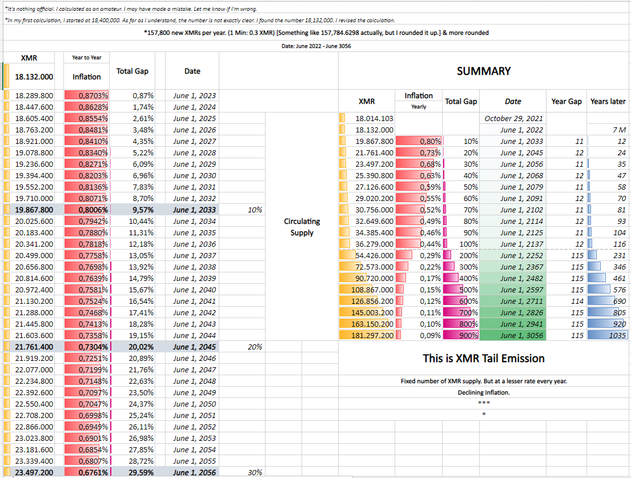Select the date June 1, 2027
631x478 pixels.
(192, 141)
